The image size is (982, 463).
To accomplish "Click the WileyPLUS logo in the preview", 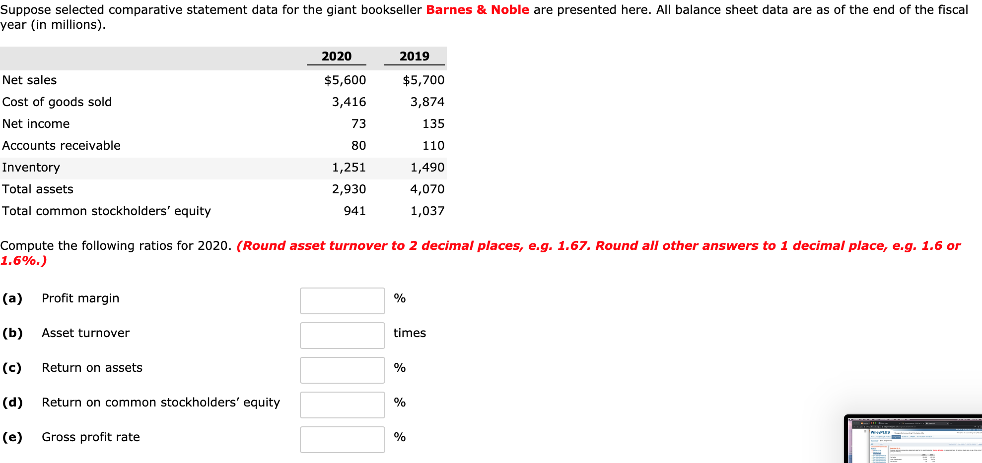I will (x=880, y=432).
